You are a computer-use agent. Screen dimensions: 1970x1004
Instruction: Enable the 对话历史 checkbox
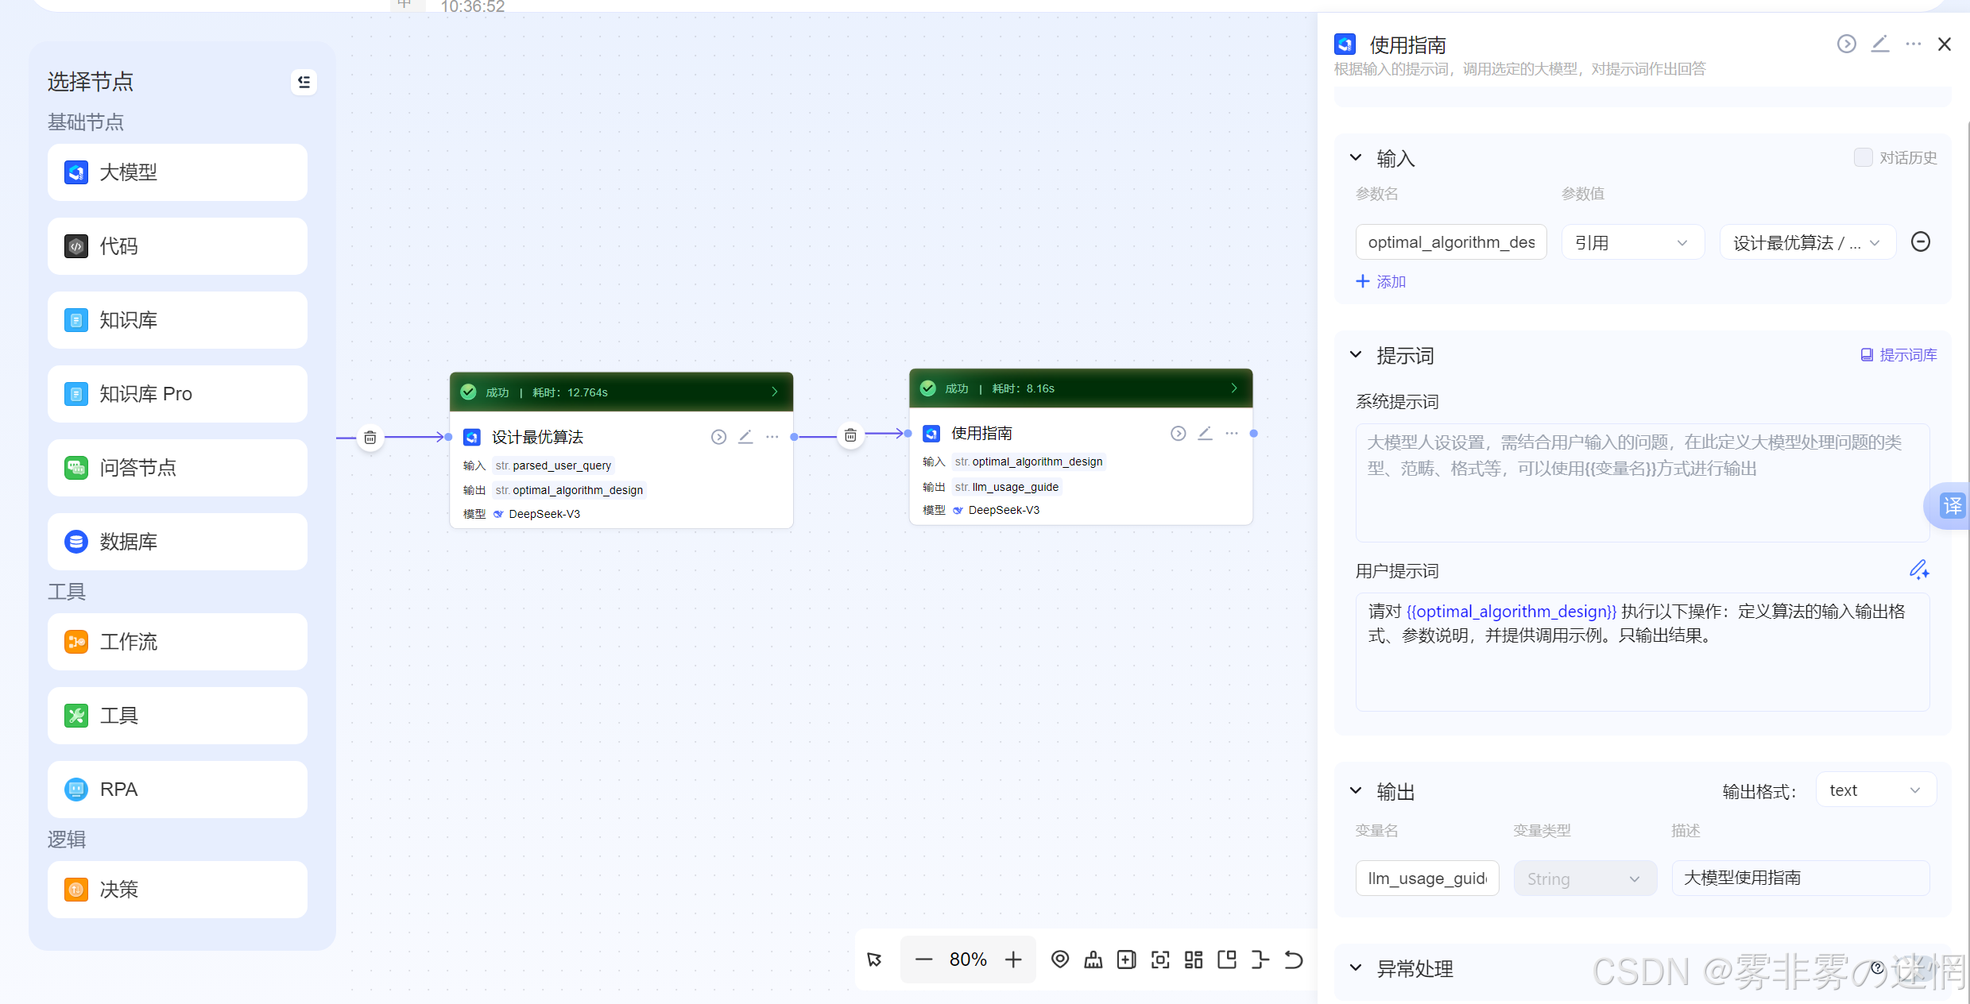(x=1863, y=157)
